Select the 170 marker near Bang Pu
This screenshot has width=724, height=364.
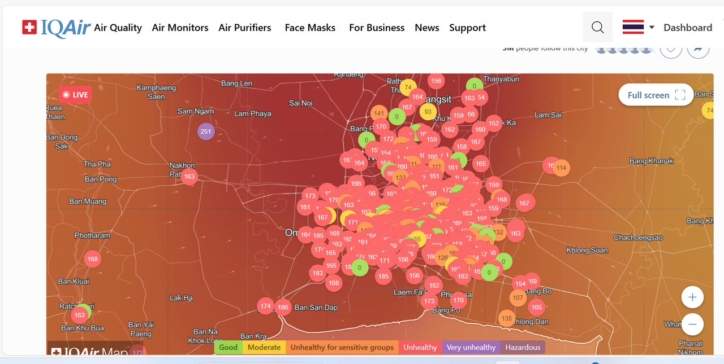point(458,300)
